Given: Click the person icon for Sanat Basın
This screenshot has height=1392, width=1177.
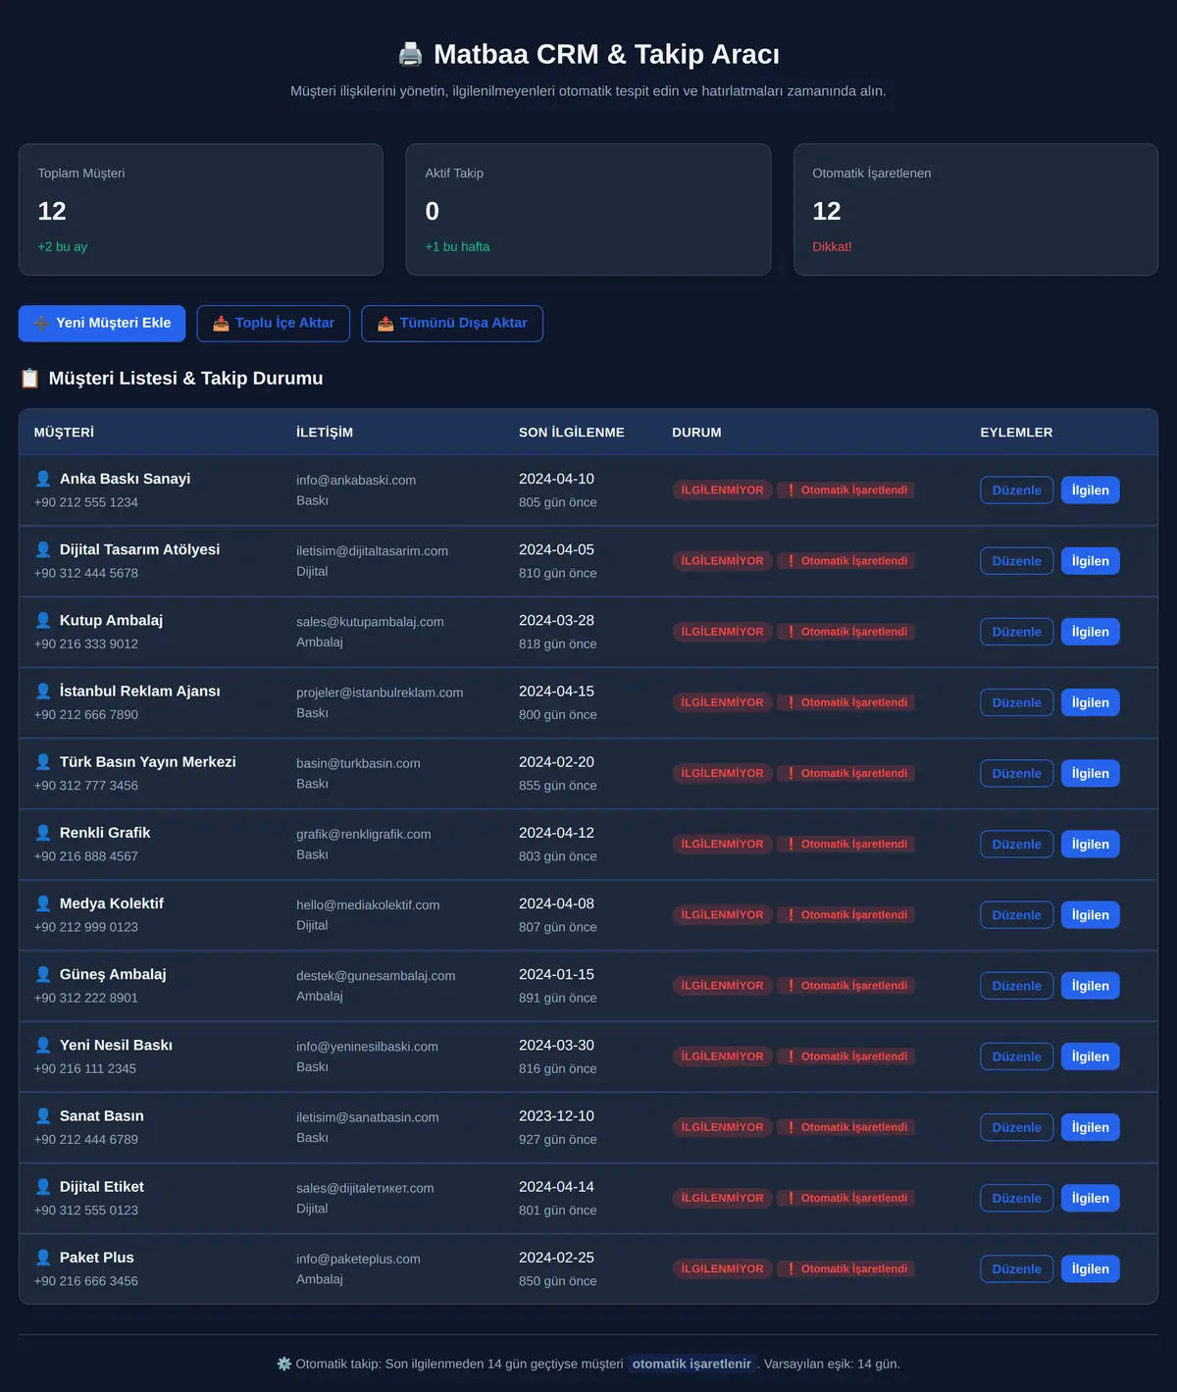Looking at the screenshot, I should [43, 1115].
